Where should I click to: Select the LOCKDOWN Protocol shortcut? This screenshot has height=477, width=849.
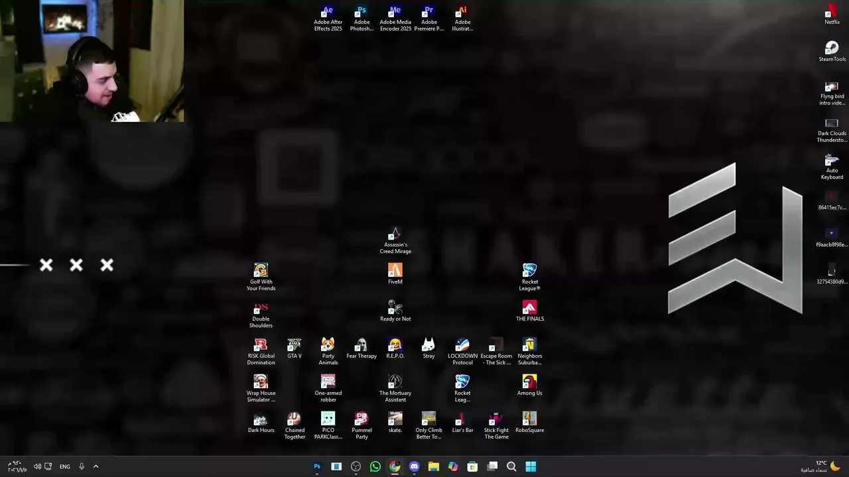462,352
